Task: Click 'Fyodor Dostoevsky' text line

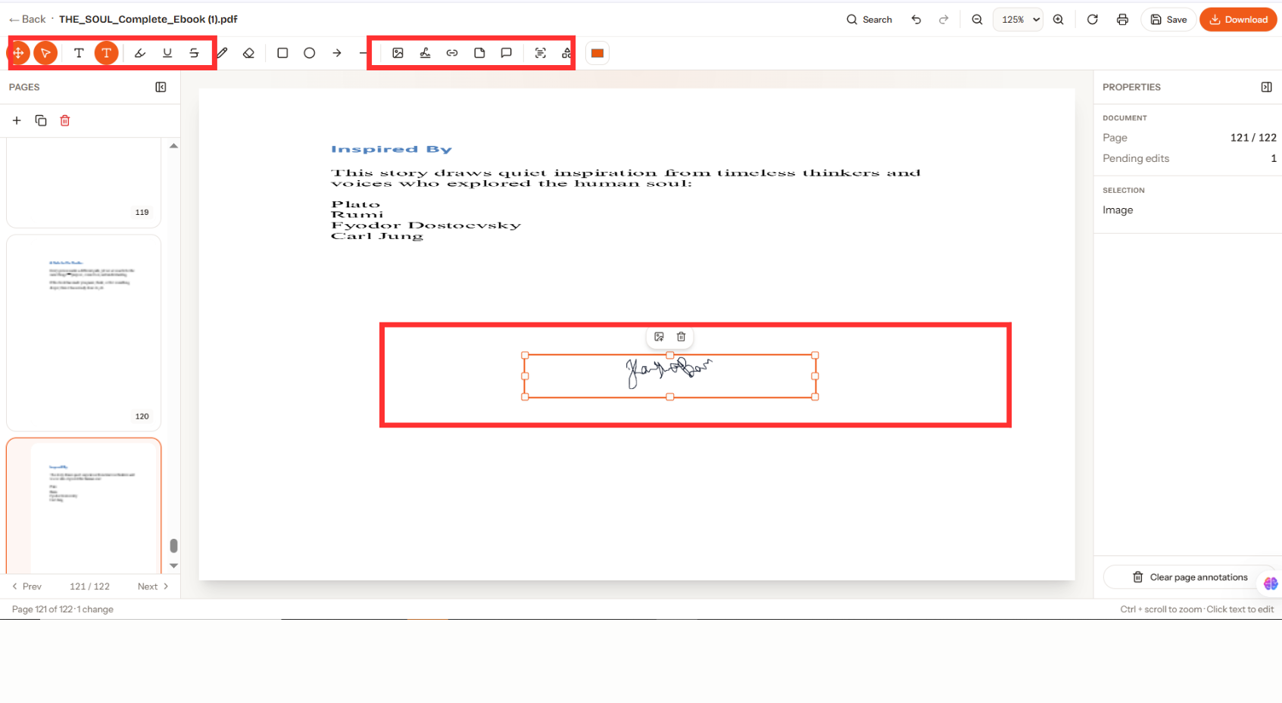Action: tap(426, 226)
